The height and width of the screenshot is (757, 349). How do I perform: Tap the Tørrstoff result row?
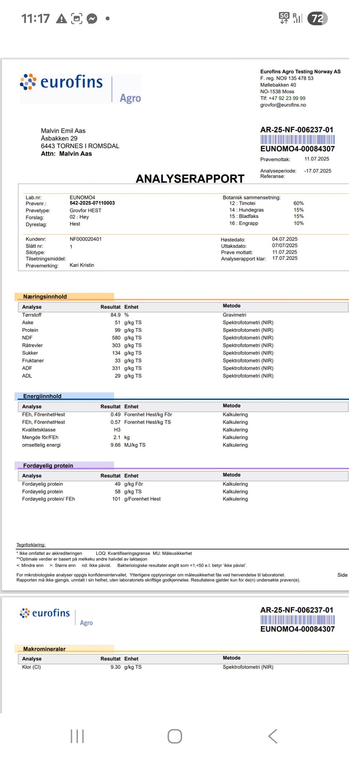point(184,315)
